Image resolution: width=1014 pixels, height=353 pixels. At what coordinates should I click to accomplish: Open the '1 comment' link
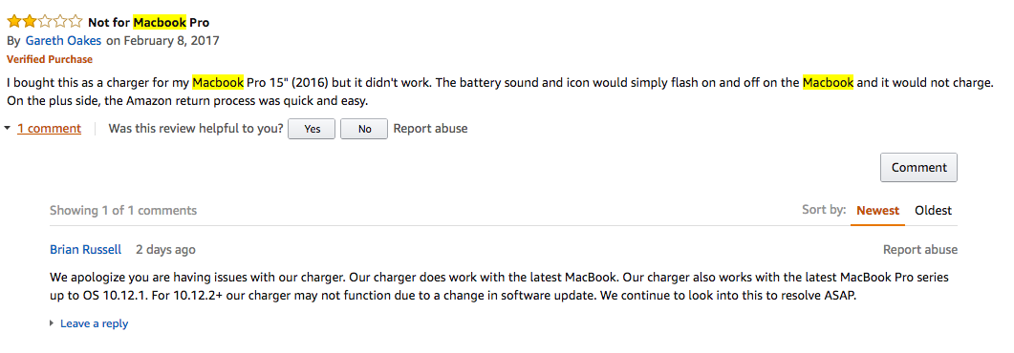(49, 129)
